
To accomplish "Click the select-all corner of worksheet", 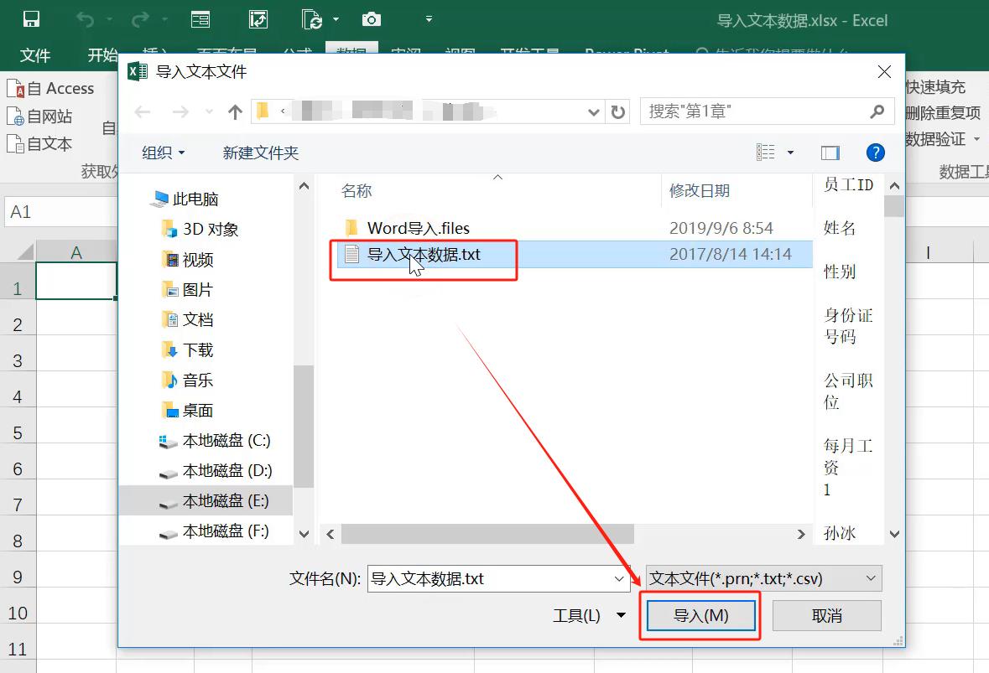I will [x=25, y=252].
